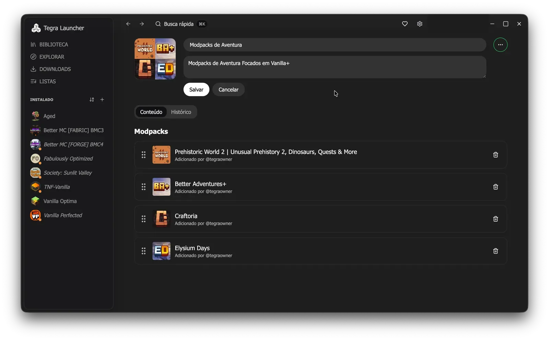Click the Cancelar button
Viewport: 549px width, 340px height.
229,90
